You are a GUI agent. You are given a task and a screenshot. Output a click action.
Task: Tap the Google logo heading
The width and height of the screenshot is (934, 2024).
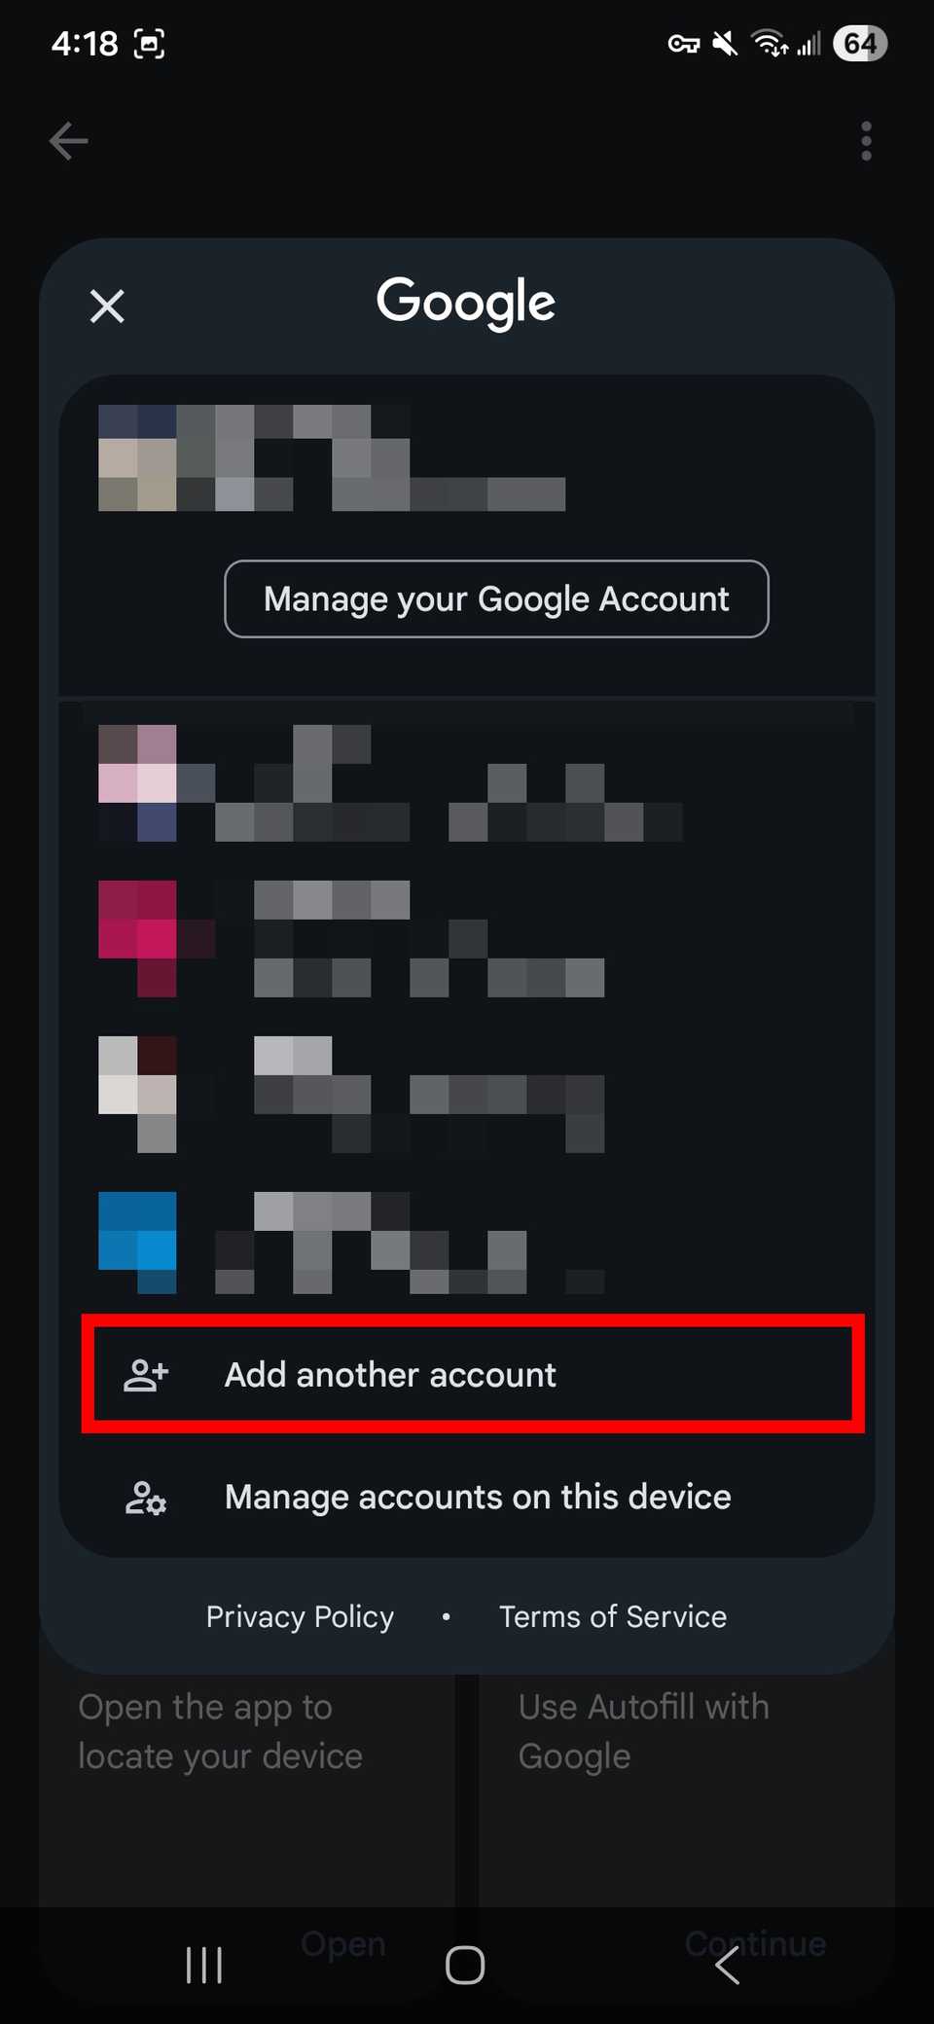(466, 303)
